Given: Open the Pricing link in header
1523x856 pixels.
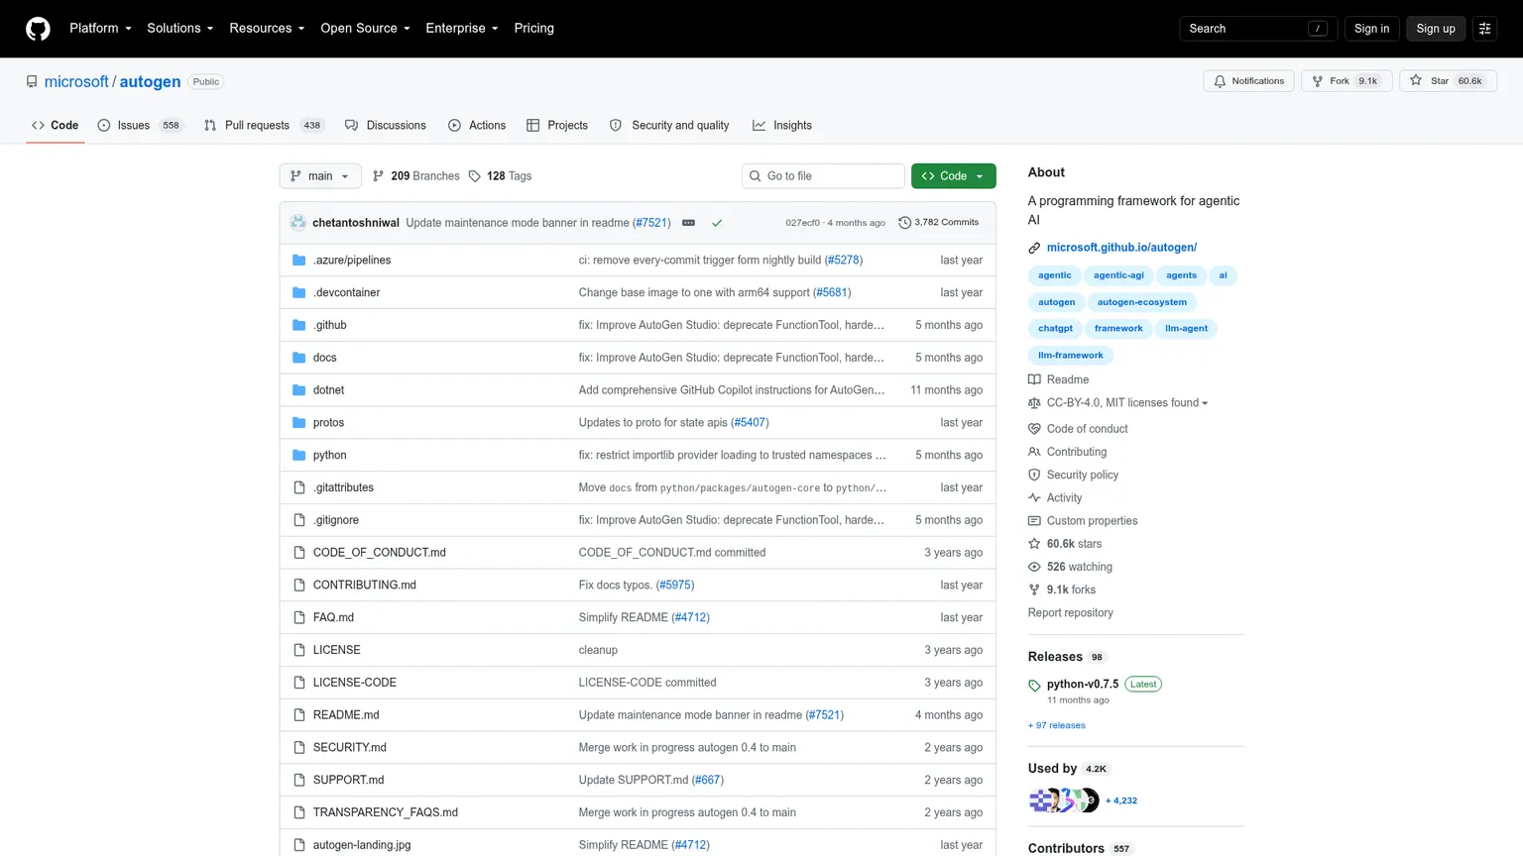Looking at the screenshot, I should (533, 28).
